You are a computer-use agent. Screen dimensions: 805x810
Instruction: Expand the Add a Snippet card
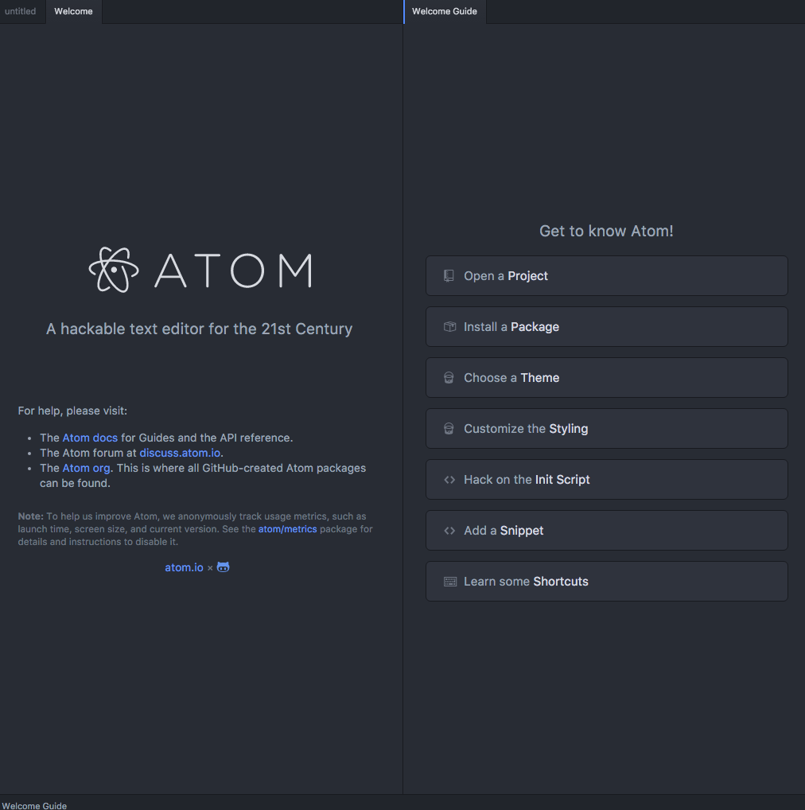click(607, 531)
